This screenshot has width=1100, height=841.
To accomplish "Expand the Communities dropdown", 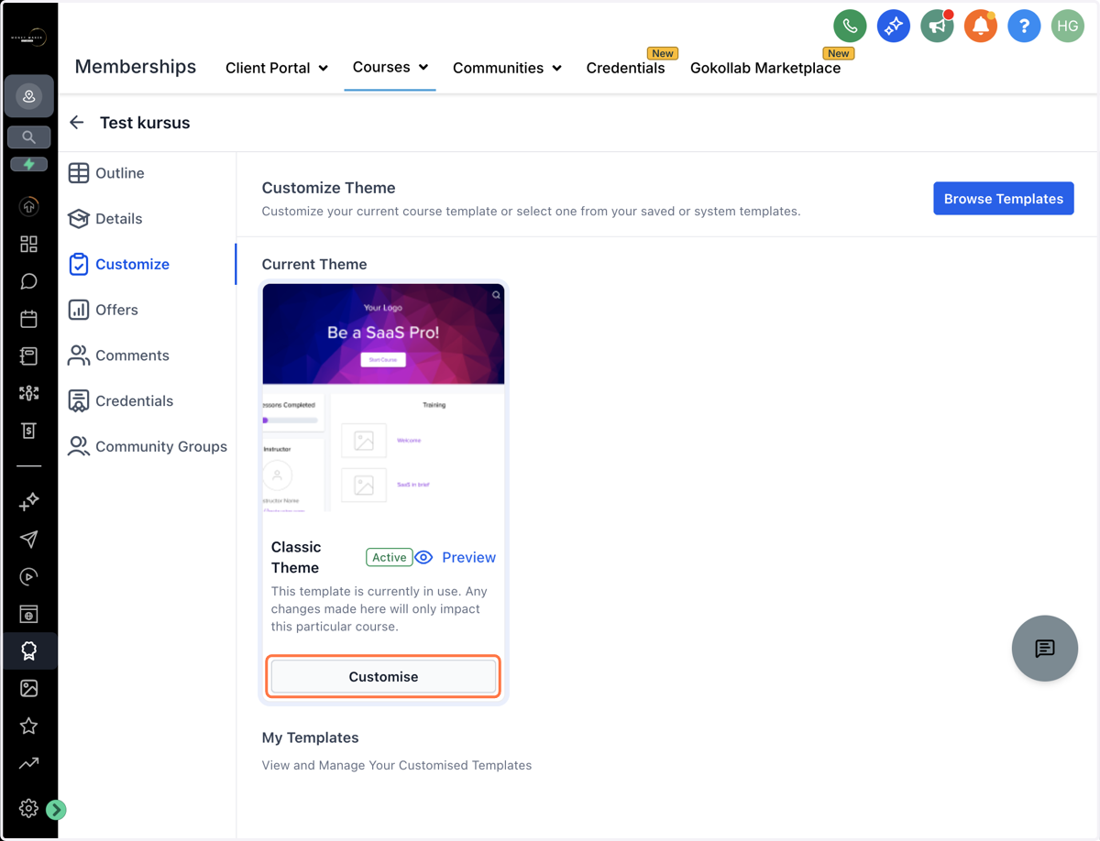I will [x=507, y=68].
